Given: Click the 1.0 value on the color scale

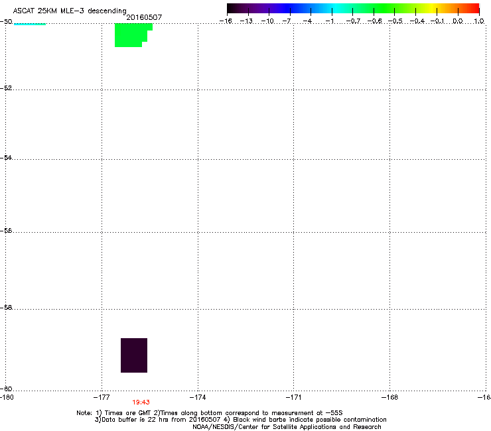Looking at the screenshot, I should click(x=479, y=21).
